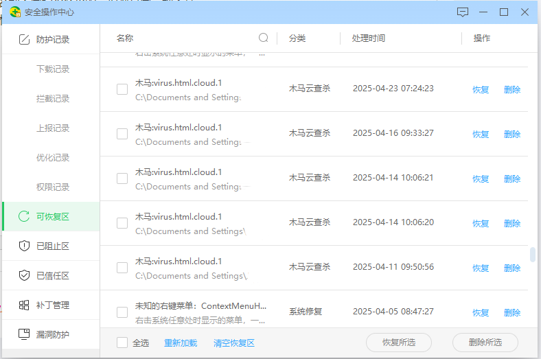
Task: Click 恢复 for the 2025-04-16 entry
Action: 481,134
